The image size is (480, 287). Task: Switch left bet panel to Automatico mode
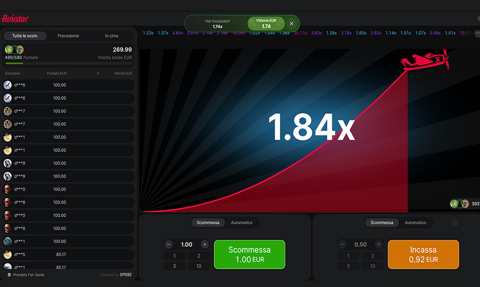coord(241,223)
